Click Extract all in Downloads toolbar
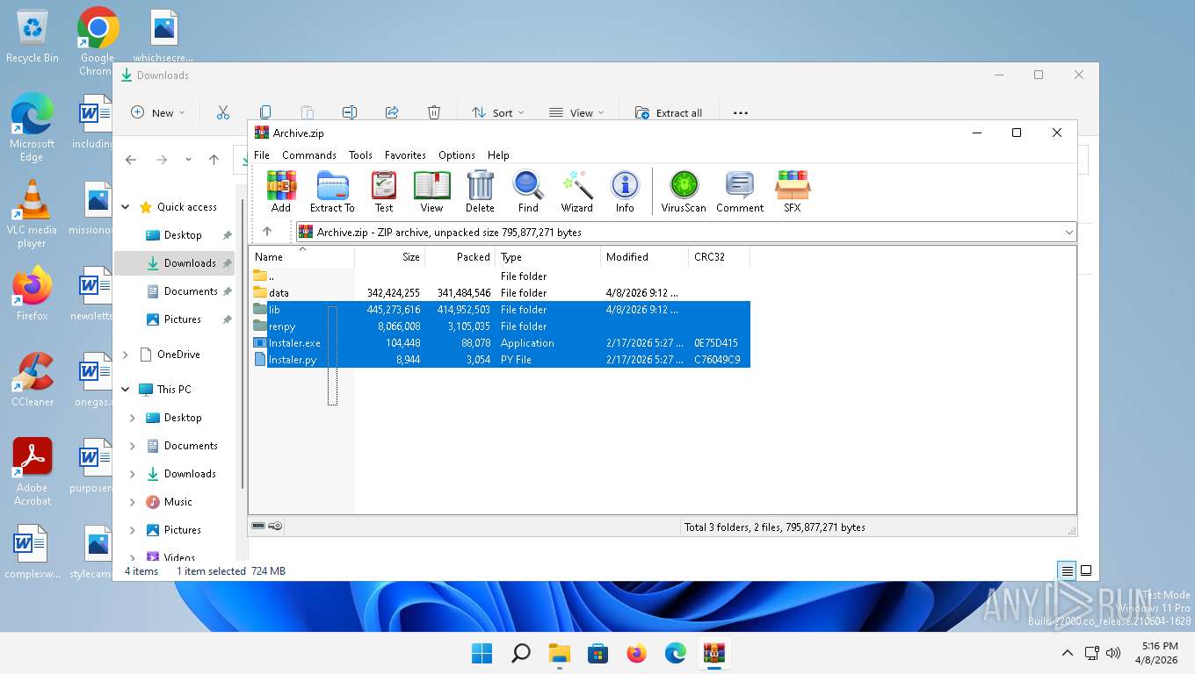This screenshot has height=674, width=1195. (x=669, y=112)
